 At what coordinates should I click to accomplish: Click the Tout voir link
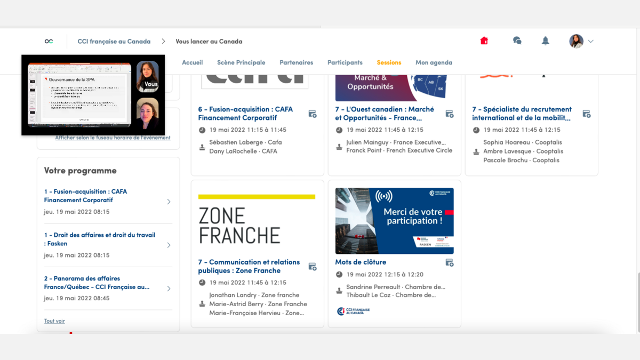click(54, 321)
